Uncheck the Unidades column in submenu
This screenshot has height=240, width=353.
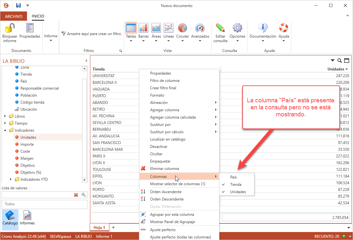(238, 192)
